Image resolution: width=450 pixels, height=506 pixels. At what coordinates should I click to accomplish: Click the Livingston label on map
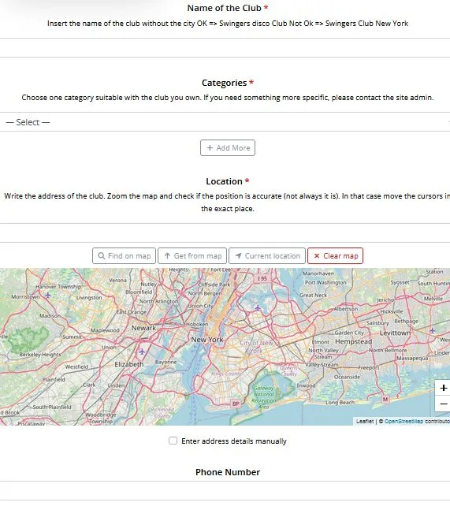tap(89, 298)
